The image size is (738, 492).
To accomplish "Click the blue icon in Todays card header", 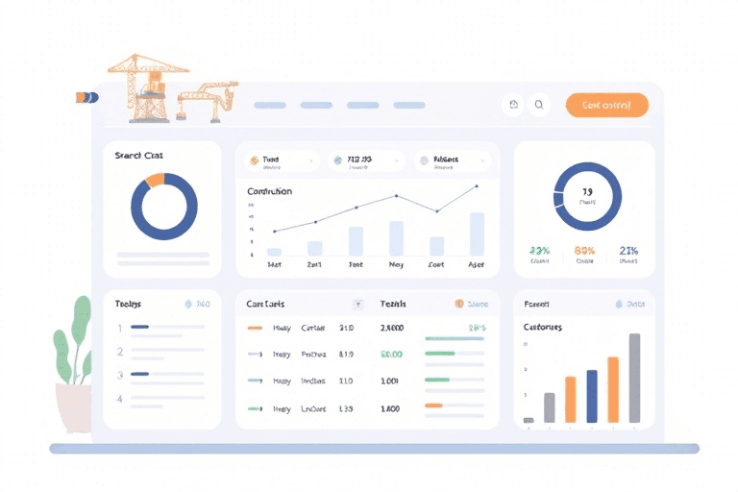I will (188, 304).
